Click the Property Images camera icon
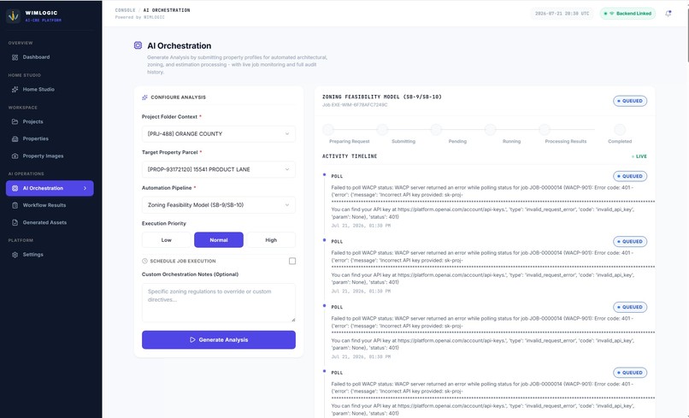Viewport: 689px width, 418px height. pos(15,156)
